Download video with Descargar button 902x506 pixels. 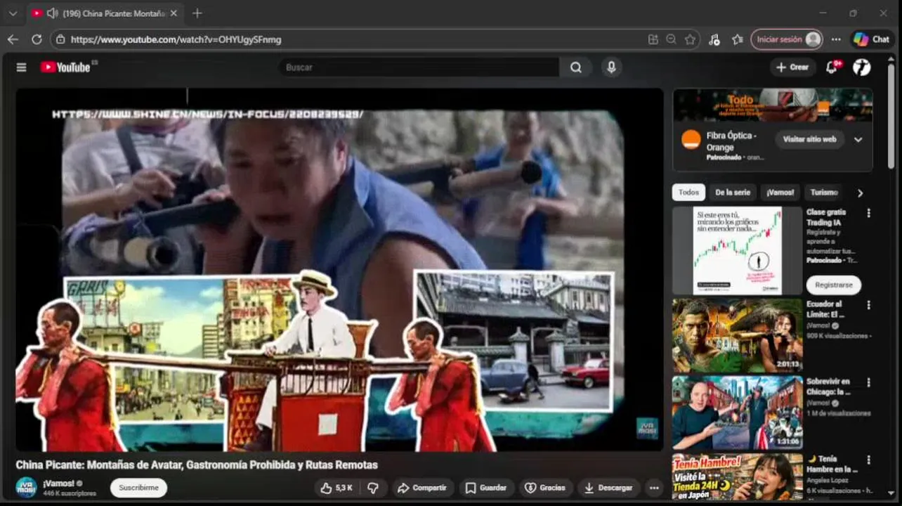coord(608,488)
